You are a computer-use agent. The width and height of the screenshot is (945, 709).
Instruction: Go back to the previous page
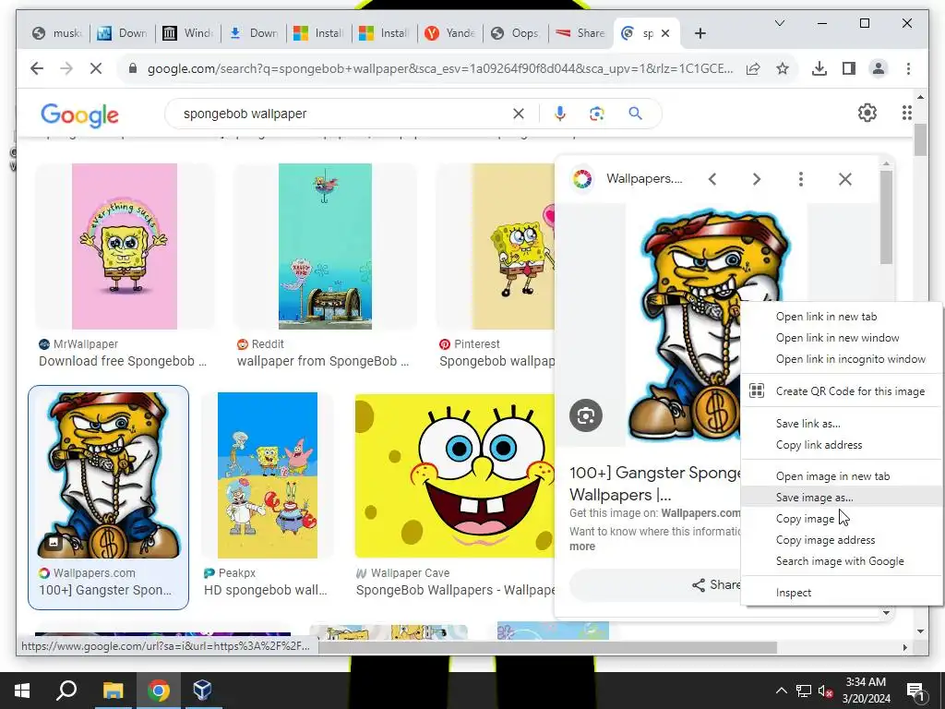point(37,68)
